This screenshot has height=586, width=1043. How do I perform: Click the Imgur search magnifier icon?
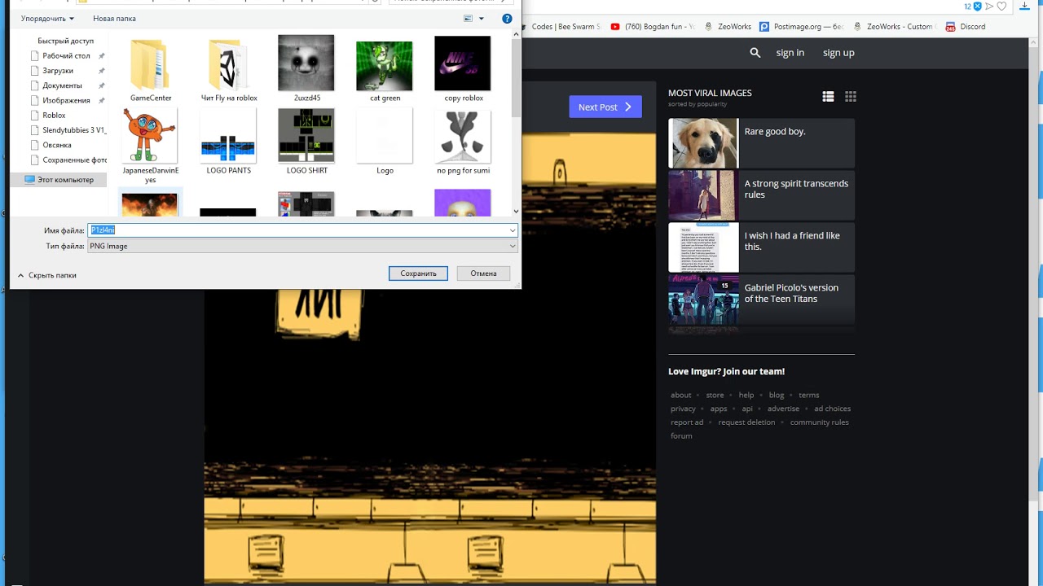[x=755, y=52]
